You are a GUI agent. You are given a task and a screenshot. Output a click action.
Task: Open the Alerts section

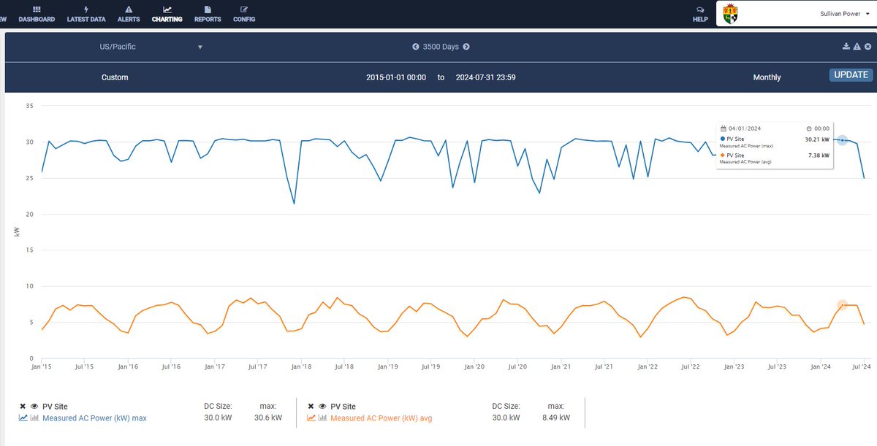click(129, 15)
